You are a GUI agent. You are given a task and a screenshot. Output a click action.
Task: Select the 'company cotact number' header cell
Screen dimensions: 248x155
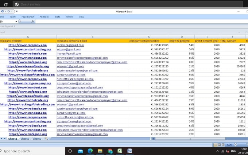[149, 41]
